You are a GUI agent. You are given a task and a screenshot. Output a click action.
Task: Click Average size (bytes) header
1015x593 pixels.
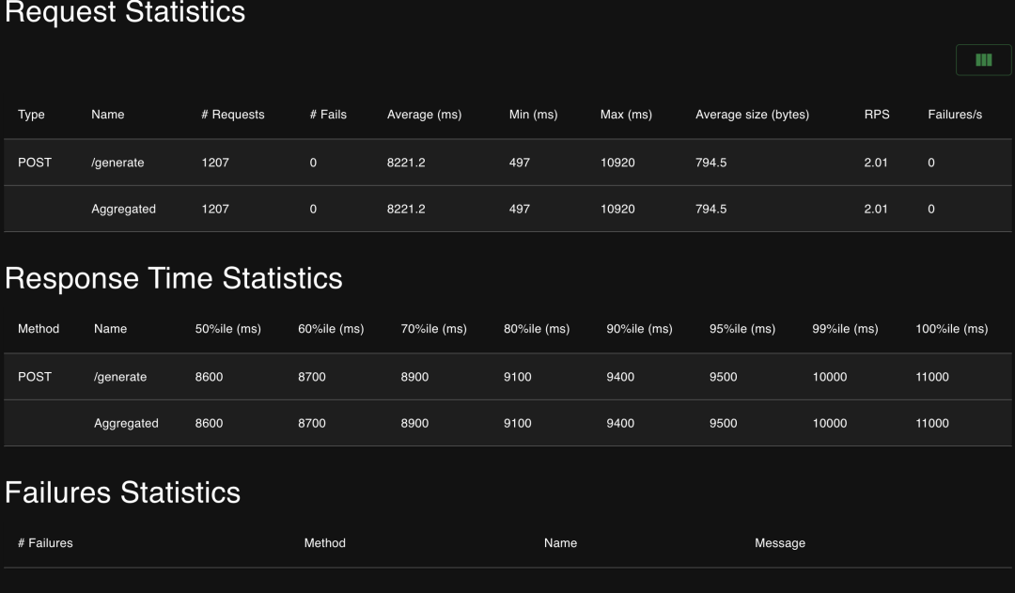752,115
